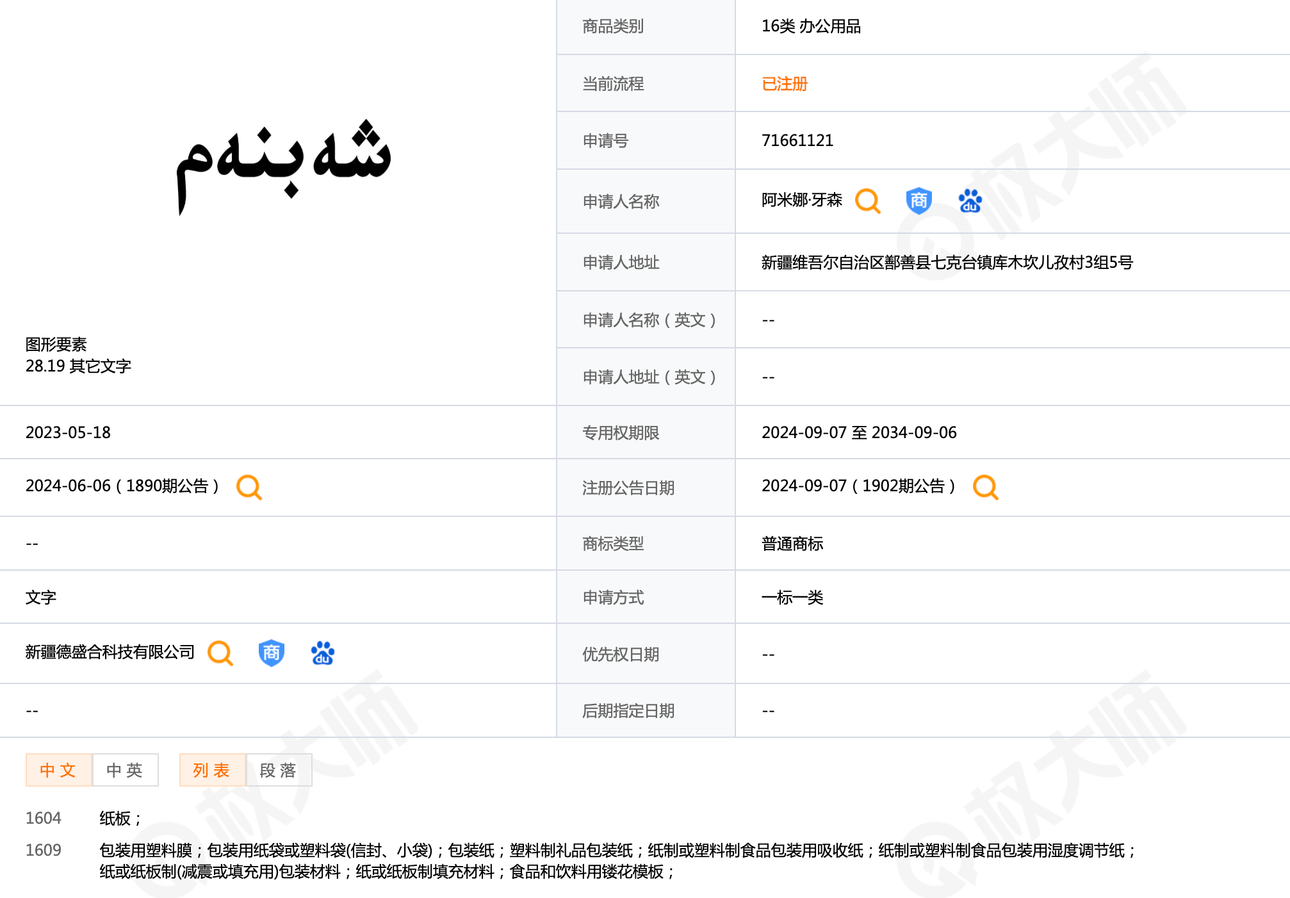Switch to 段落 view mode
This screenshot has width=1290, height=898.
point(279,770)
